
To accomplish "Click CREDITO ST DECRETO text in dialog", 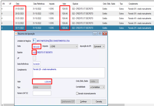I will (x=45, y=52).
